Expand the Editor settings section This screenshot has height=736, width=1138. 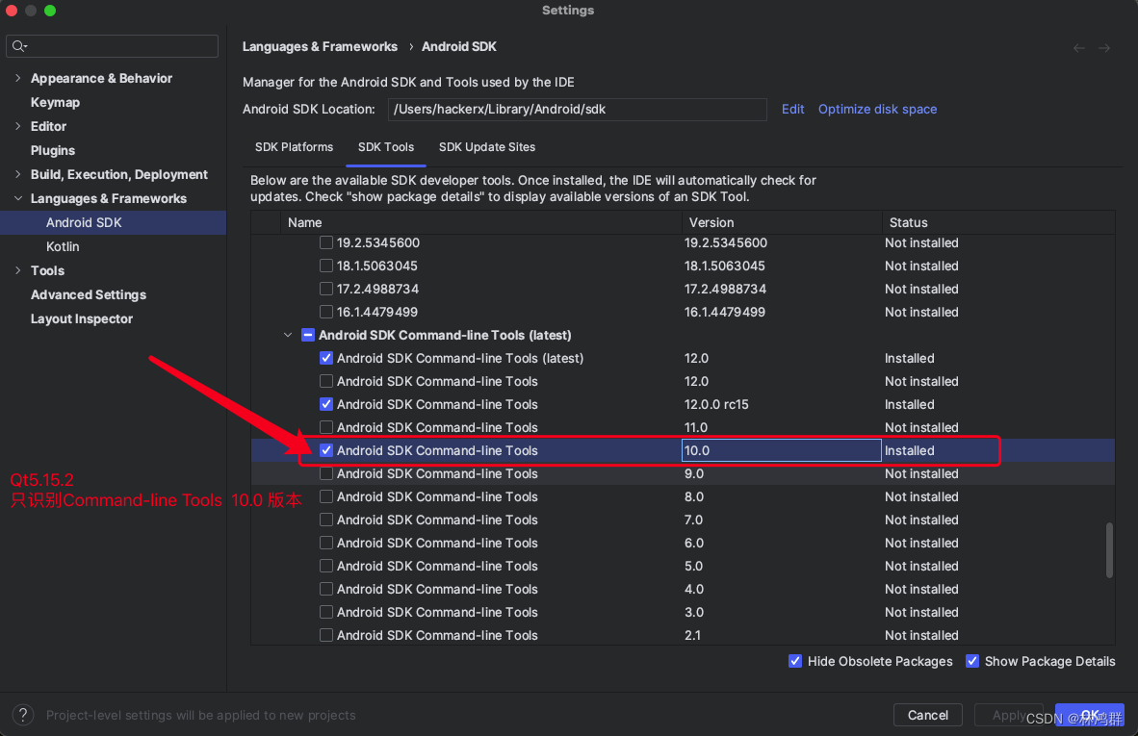coord(18,126)
